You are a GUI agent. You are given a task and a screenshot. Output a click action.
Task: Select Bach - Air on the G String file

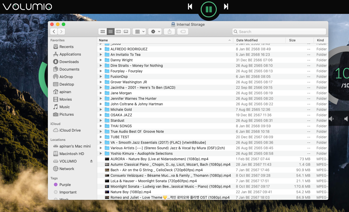(x=213, y=170)
